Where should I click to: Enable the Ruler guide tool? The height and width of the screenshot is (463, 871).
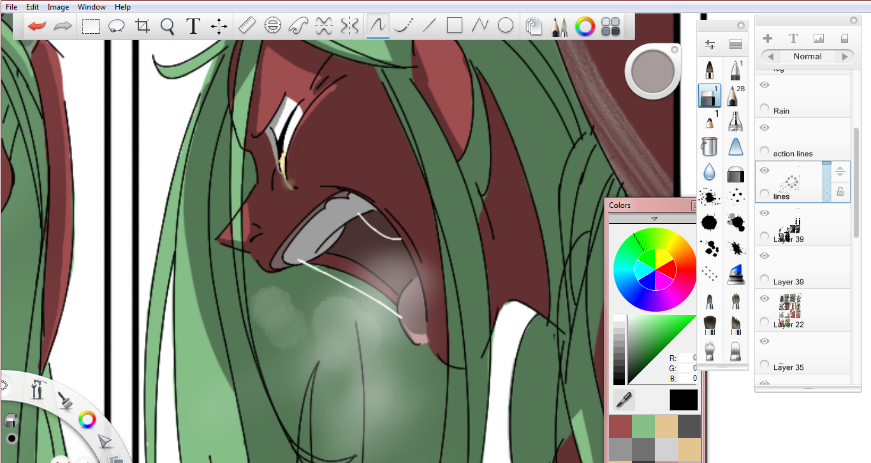click(x=247, y=26)
